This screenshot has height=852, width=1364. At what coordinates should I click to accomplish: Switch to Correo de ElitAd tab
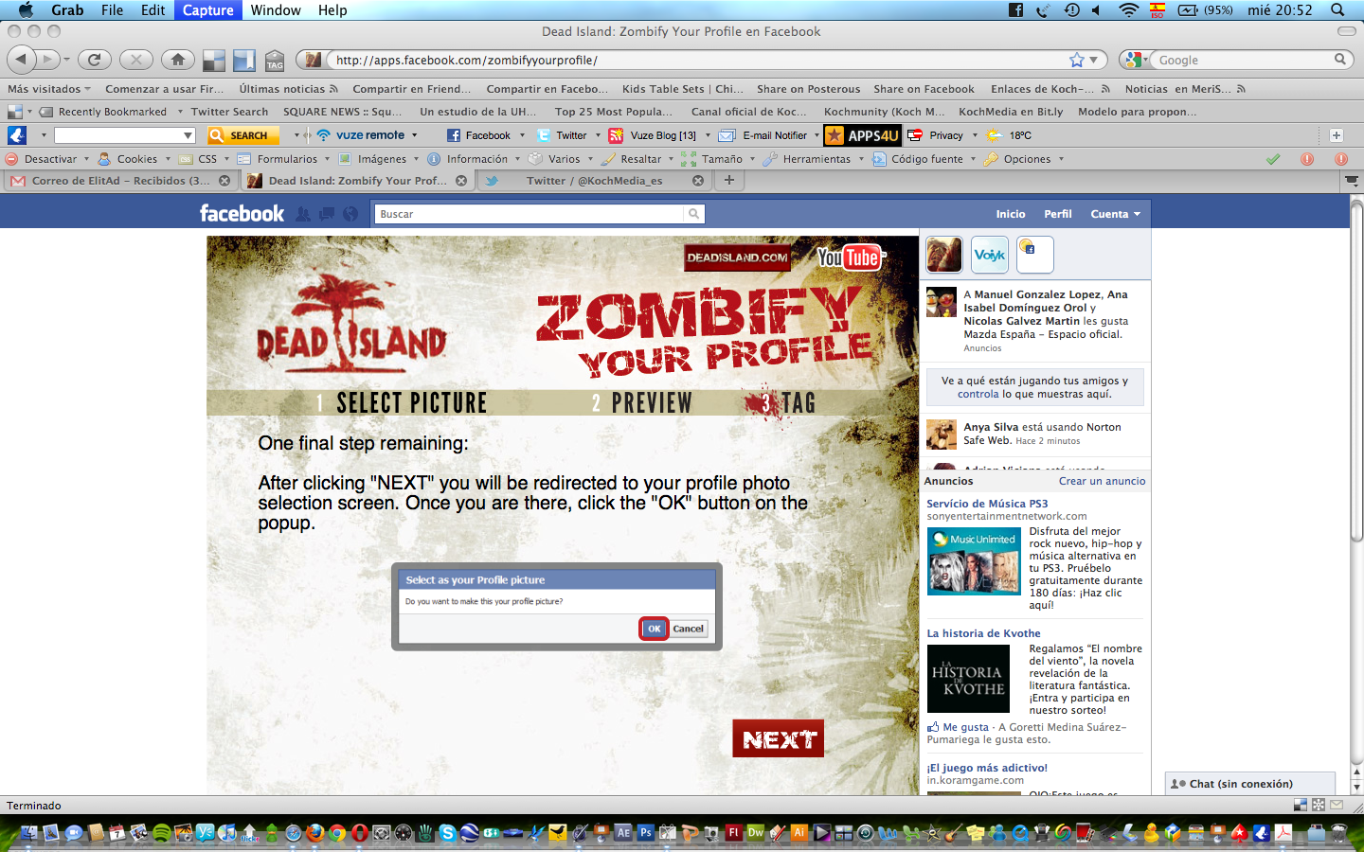(120, 180)
